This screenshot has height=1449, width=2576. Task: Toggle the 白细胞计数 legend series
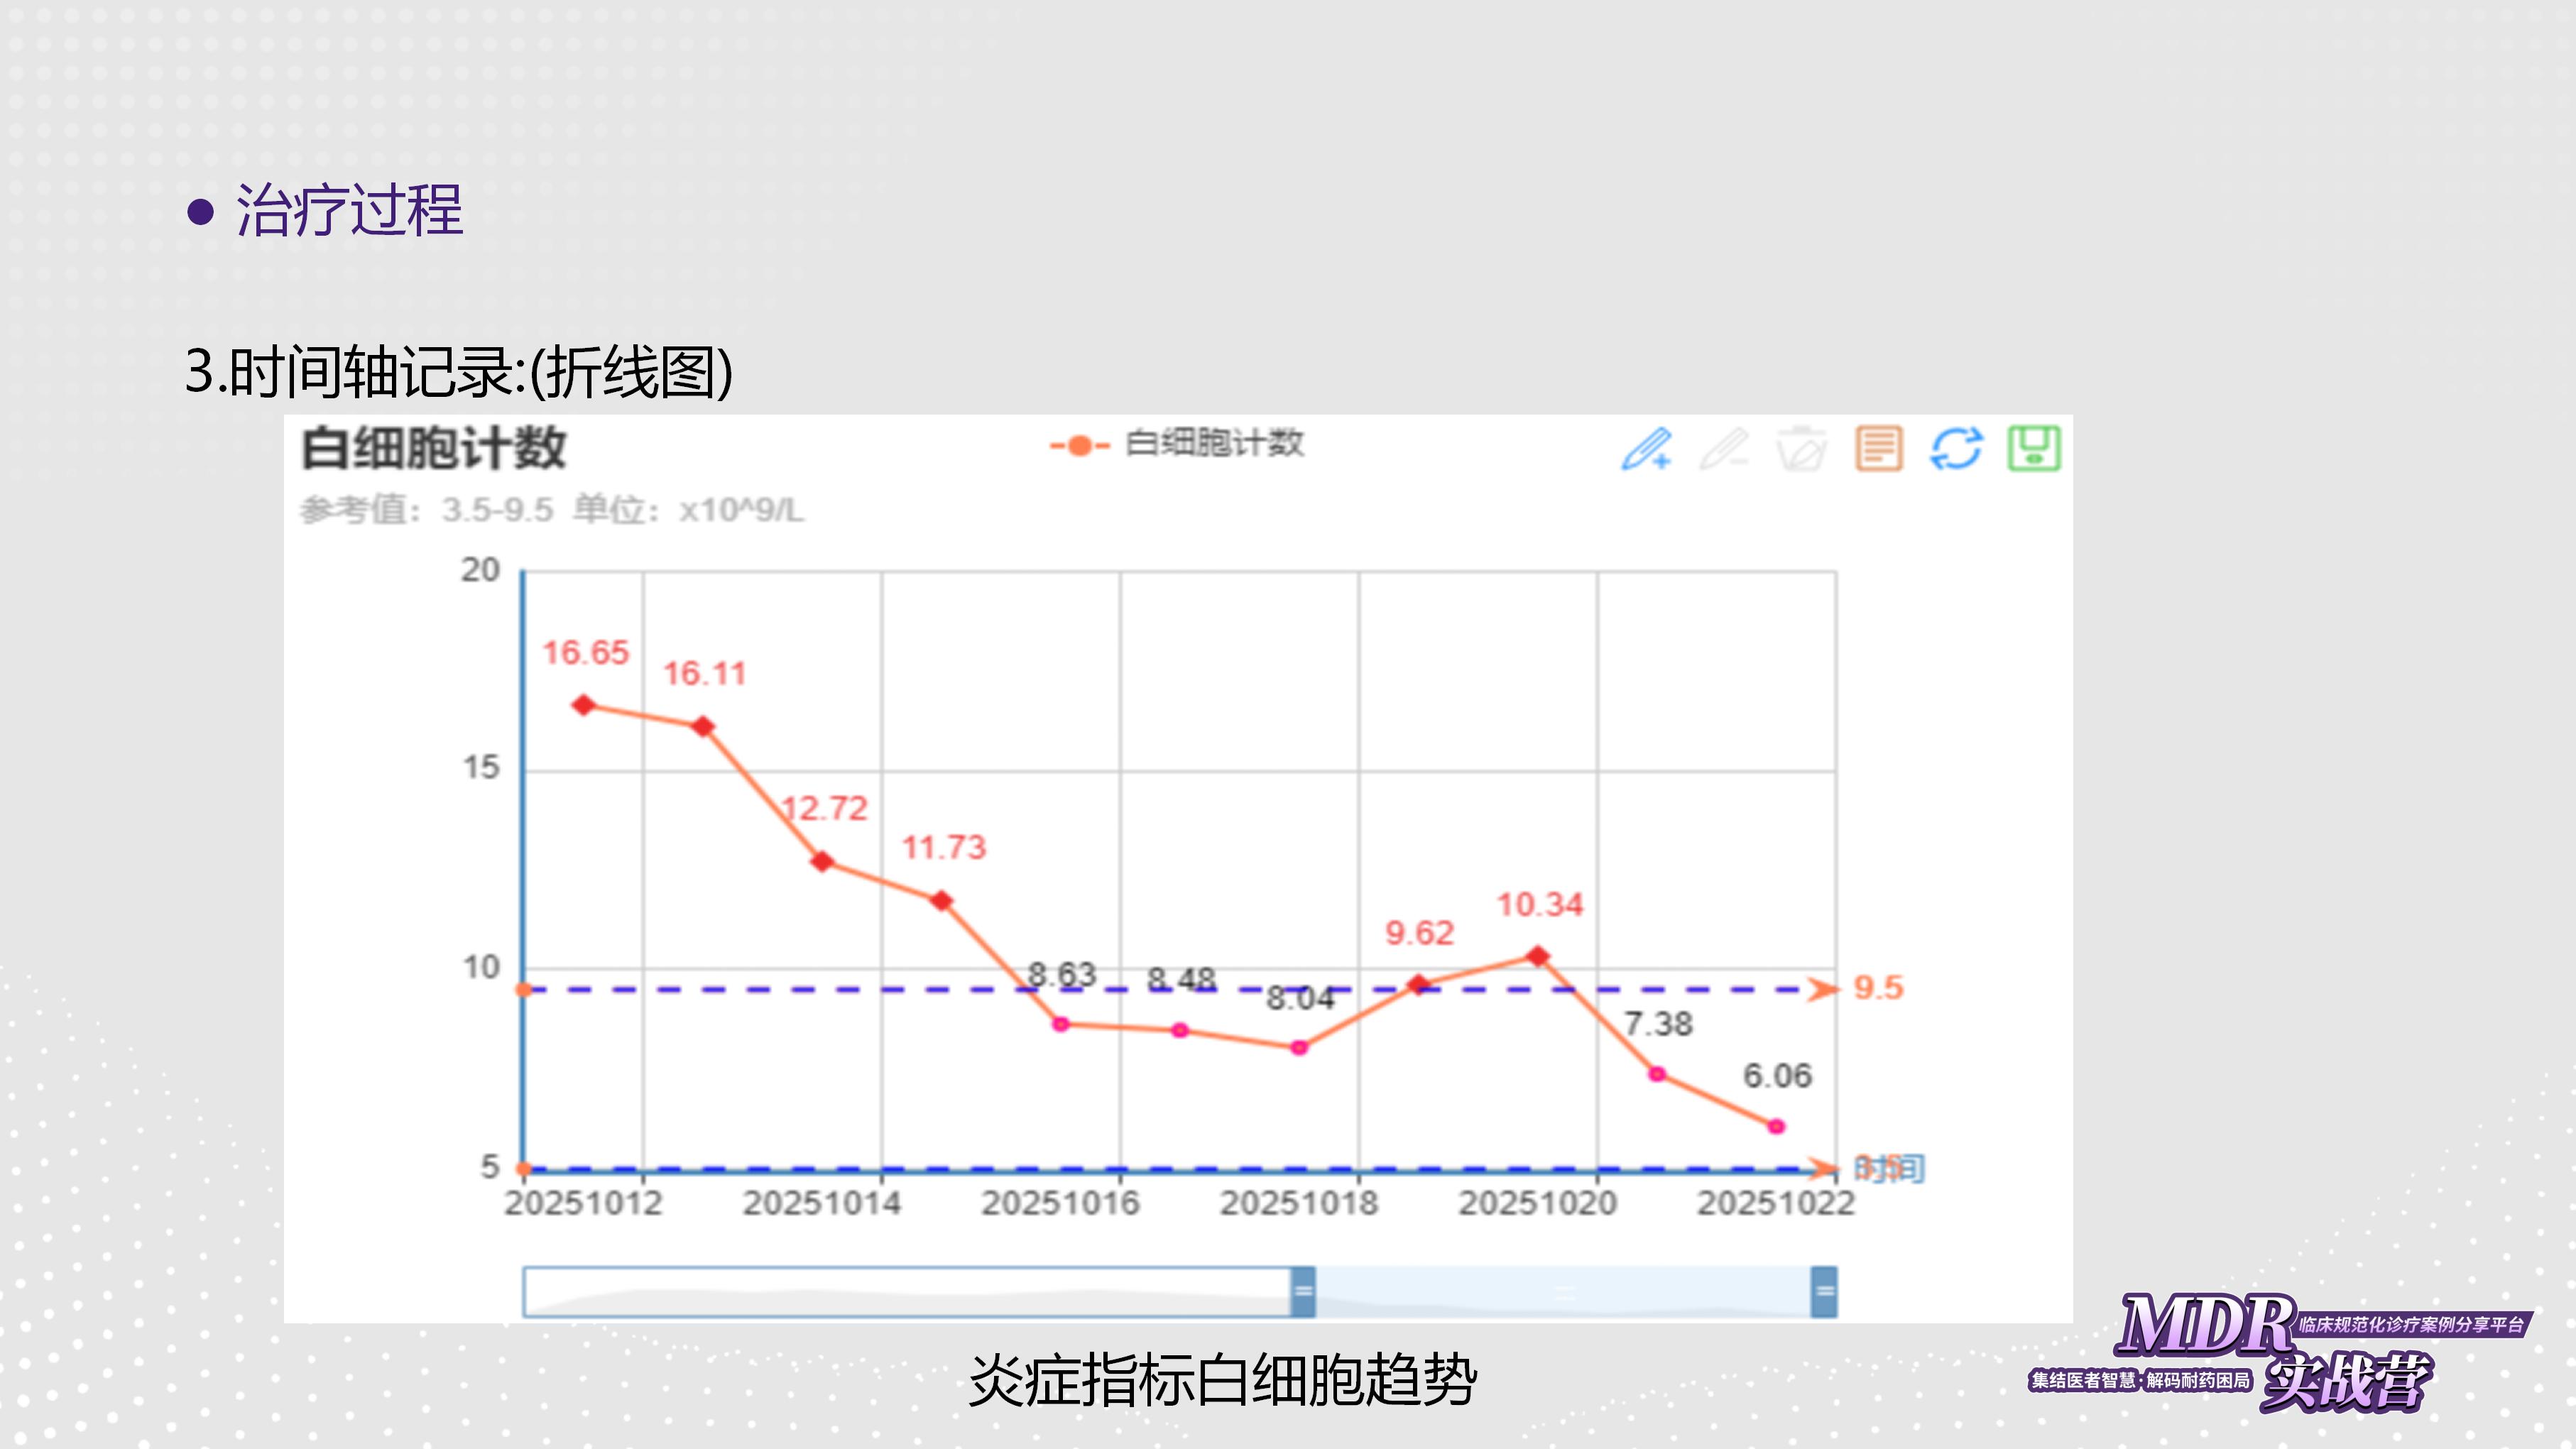pyautogui.click(x=1178, y=444)
